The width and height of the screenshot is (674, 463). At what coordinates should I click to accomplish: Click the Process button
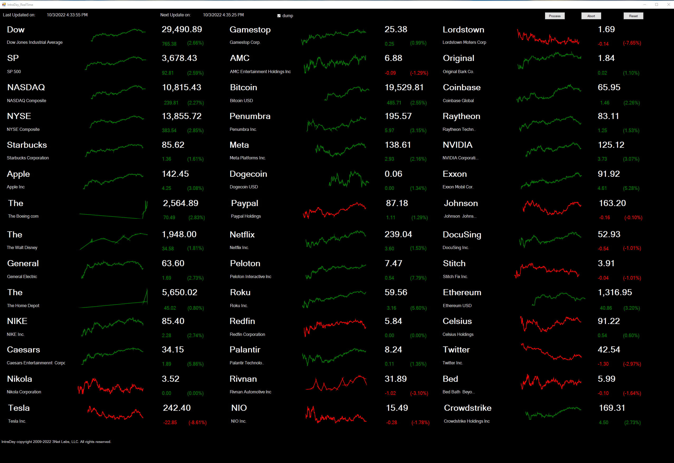coord(555,16)
